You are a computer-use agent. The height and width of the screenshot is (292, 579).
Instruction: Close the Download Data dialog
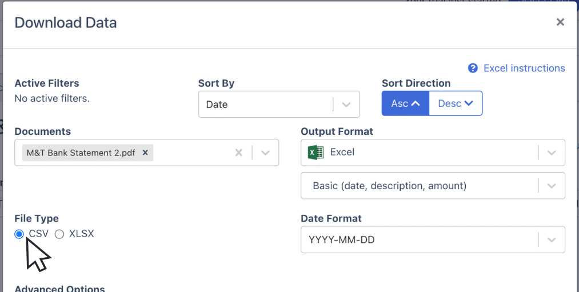pos(560,22)
